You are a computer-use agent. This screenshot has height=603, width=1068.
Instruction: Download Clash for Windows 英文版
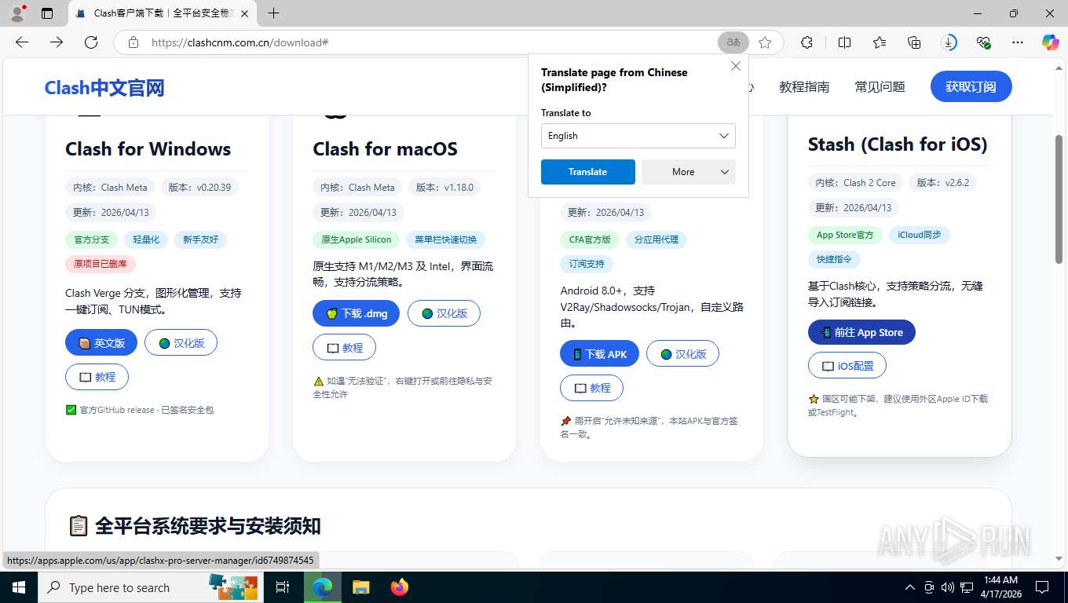[101, 343]
